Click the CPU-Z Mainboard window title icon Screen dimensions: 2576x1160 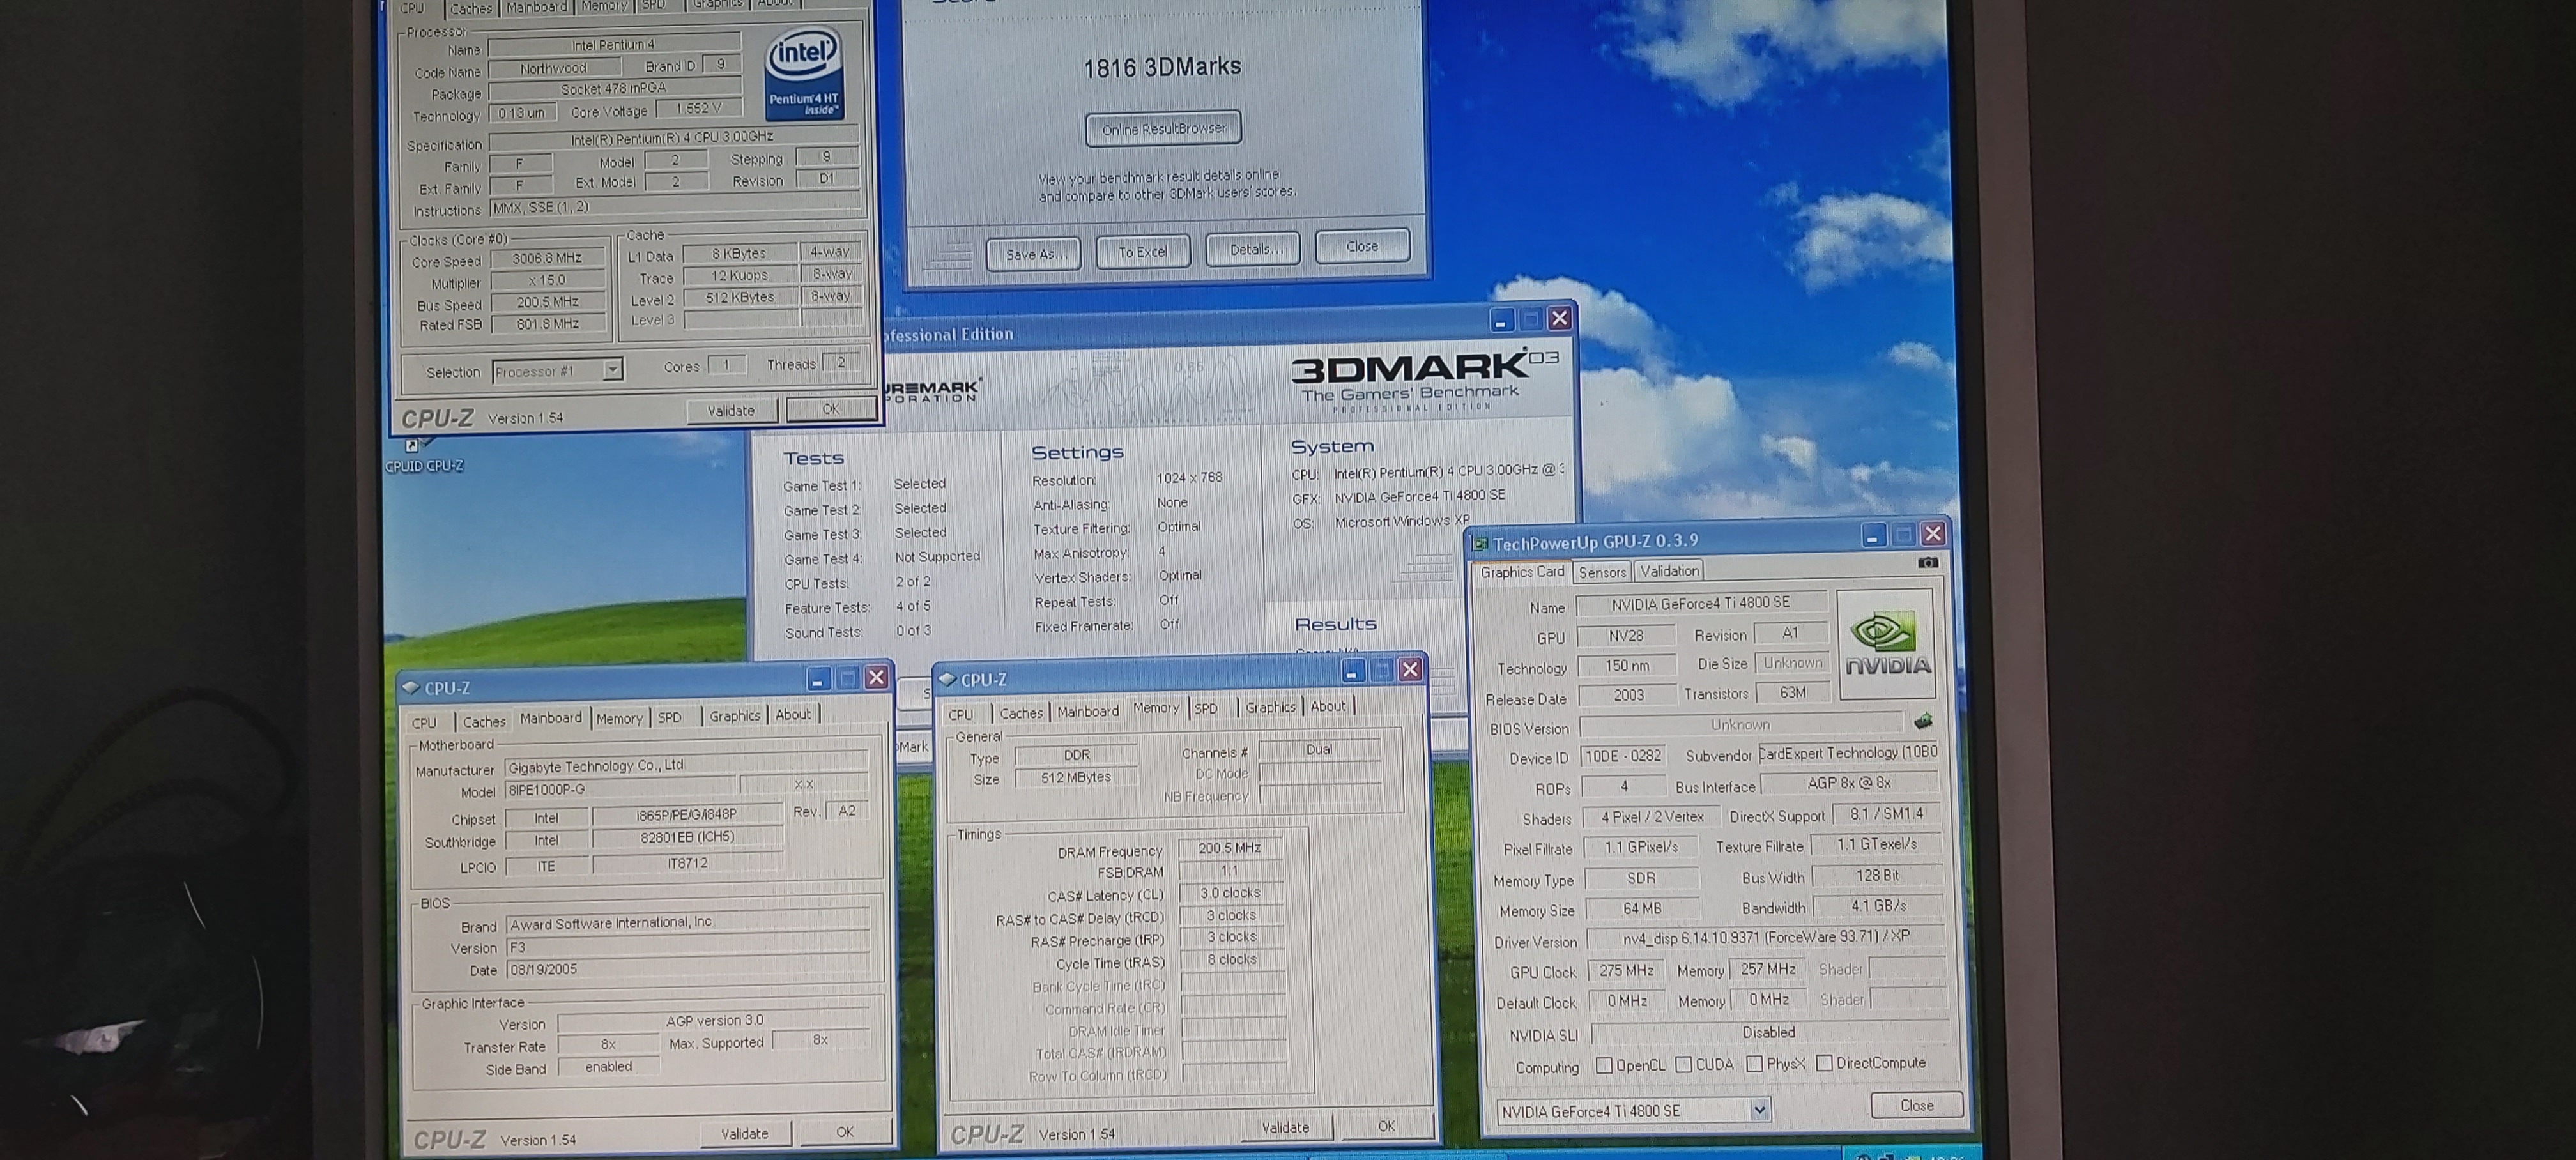[x=410, y=688]
